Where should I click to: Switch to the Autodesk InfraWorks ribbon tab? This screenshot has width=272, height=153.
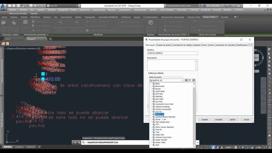tap(108, 17)
